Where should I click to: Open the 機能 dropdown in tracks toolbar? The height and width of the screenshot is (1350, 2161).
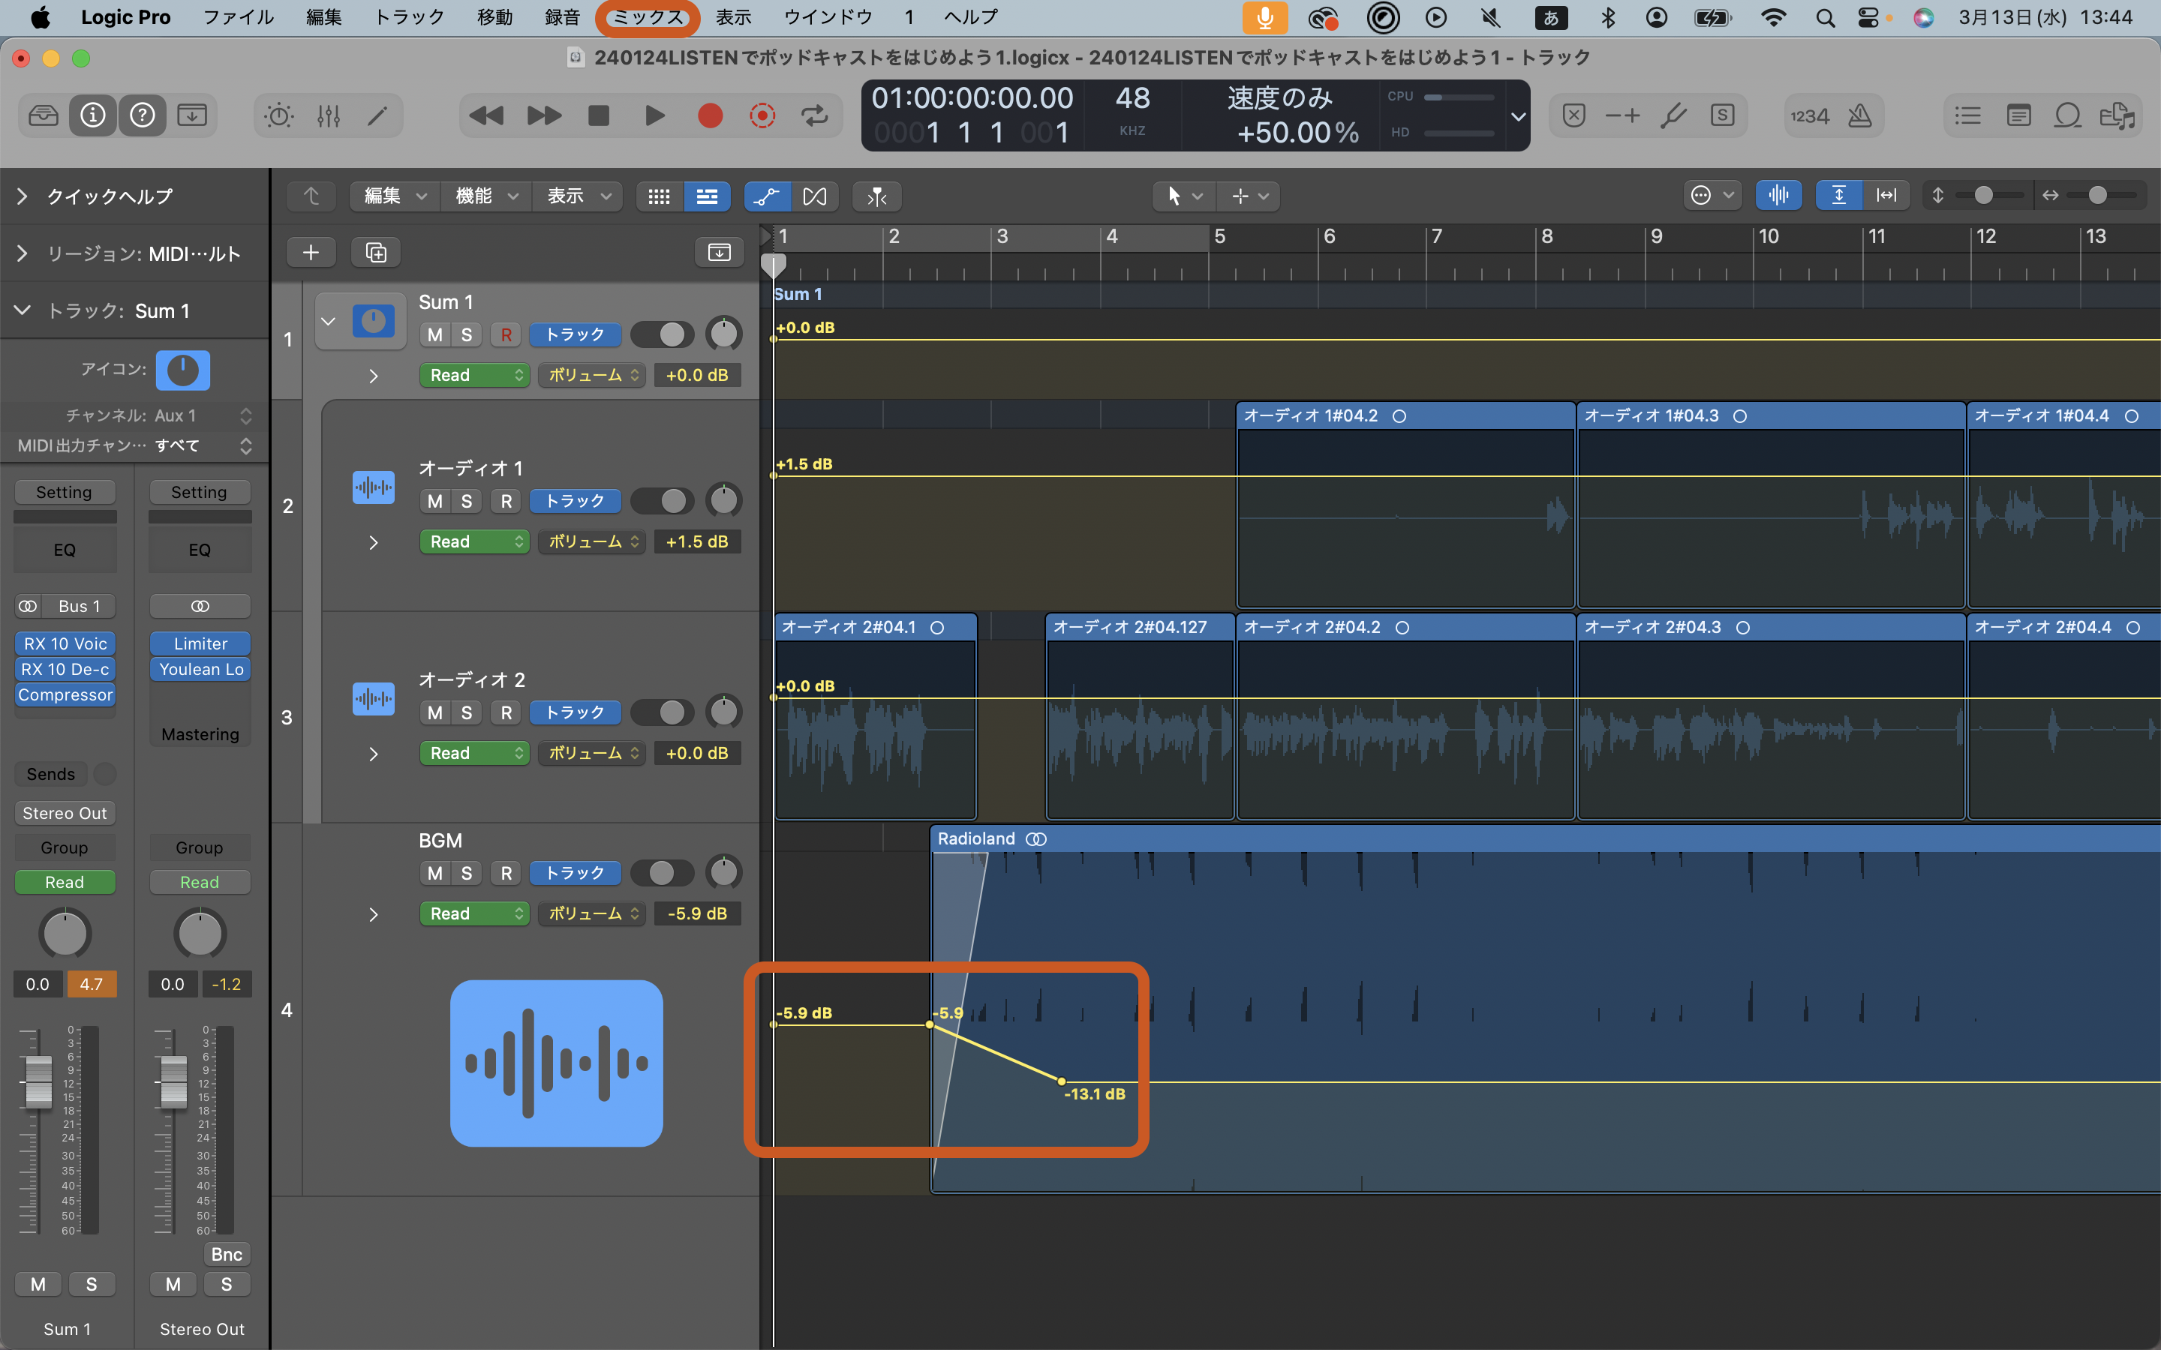click(x=487, y=196)
